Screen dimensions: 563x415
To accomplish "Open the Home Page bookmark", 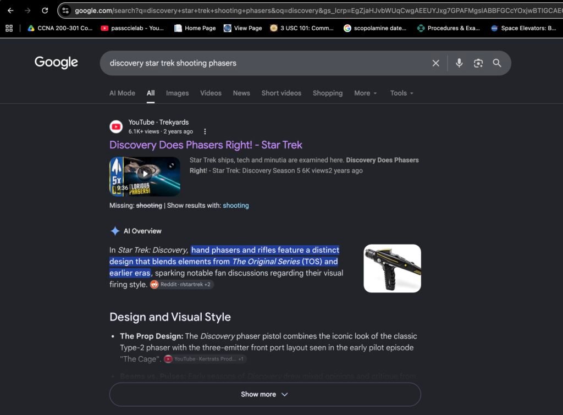I will (x=195, y=28).
